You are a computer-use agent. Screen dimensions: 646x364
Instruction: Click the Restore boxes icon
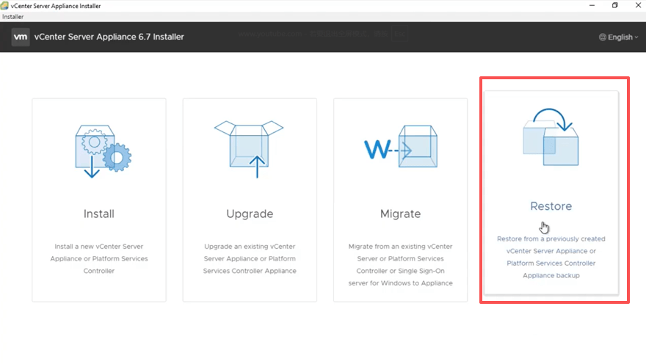pos(551,136)
